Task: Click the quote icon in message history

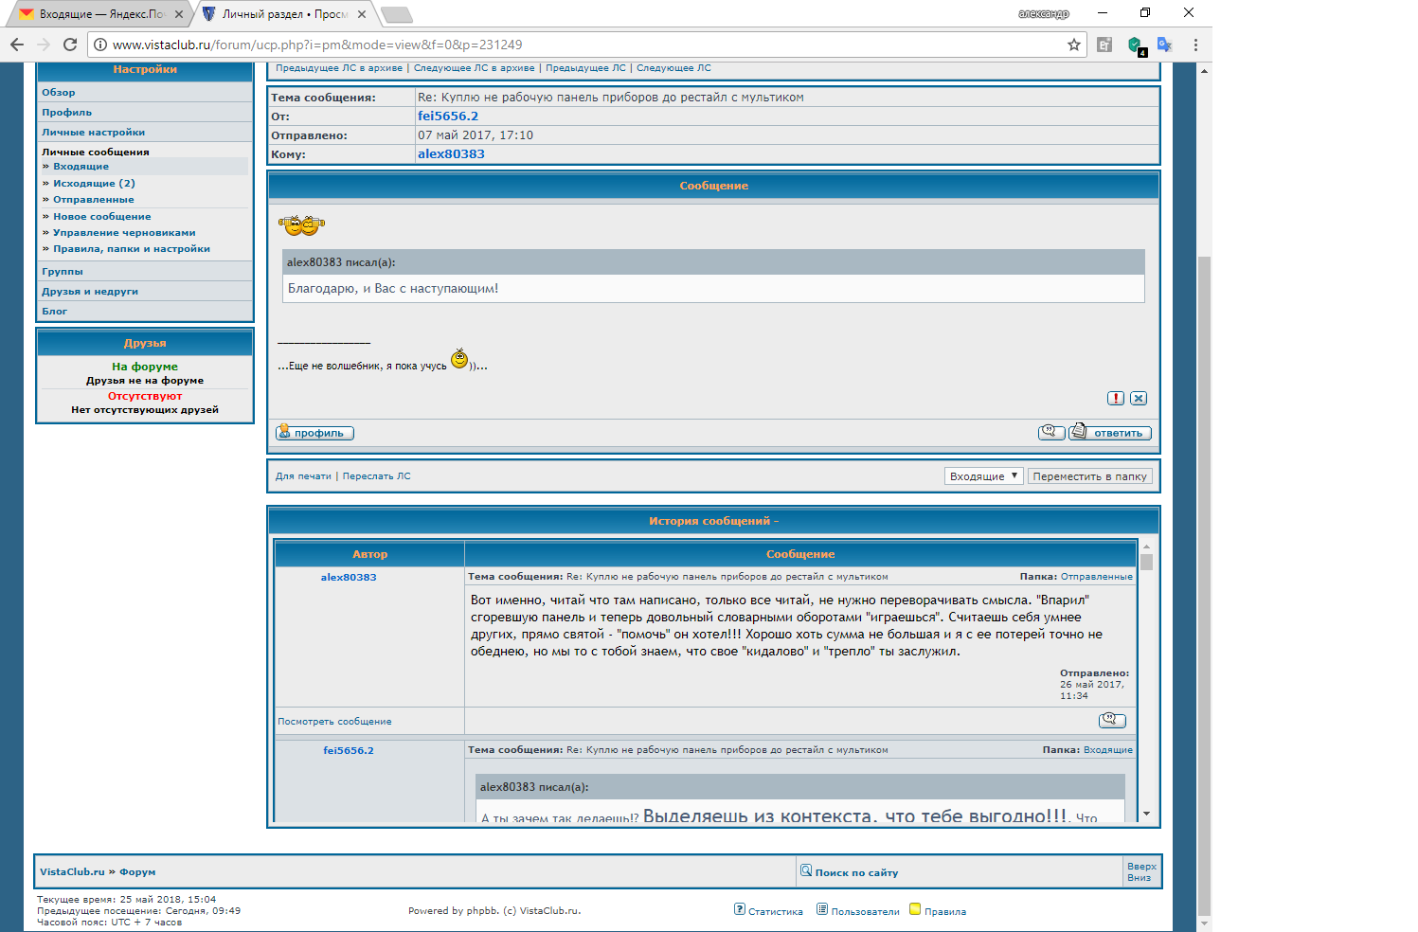Action: pos(1112,721)
